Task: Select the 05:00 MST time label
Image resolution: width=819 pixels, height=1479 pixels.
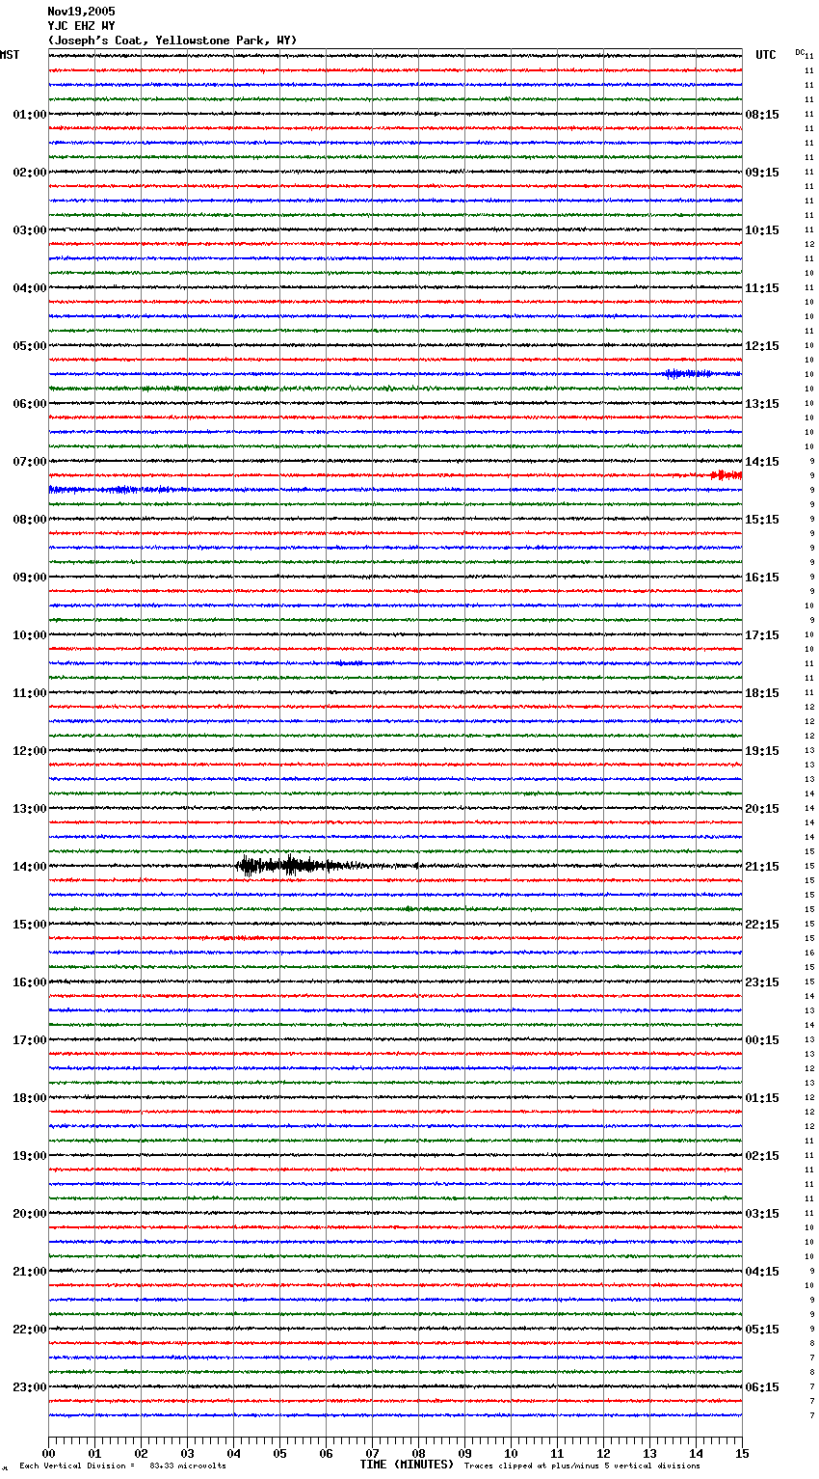Action: click(x=30, y=346)
